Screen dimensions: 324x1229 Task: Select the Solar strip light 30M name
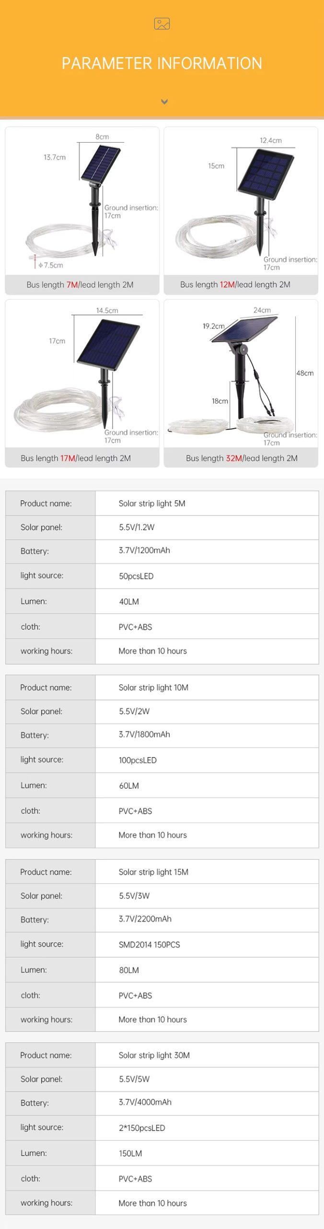(x=154, y=1055)
